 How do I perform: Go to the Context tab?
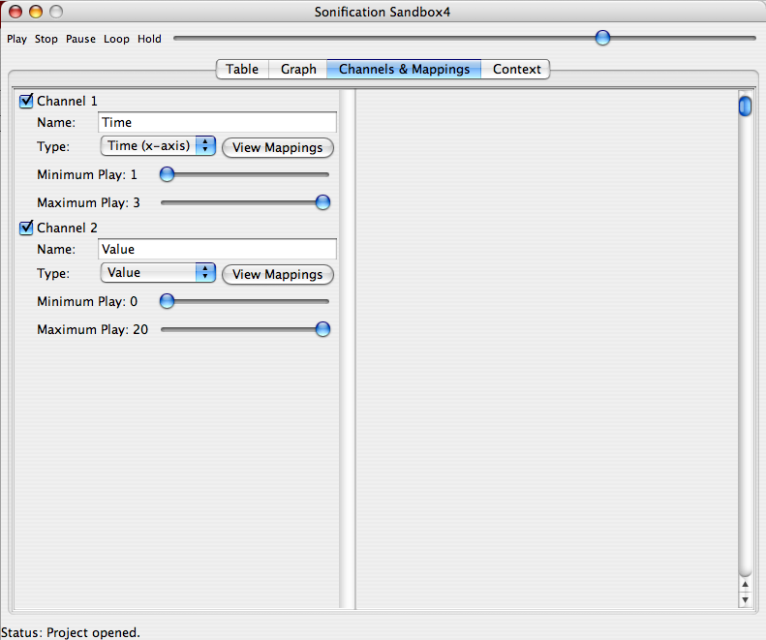coord(516,69)
